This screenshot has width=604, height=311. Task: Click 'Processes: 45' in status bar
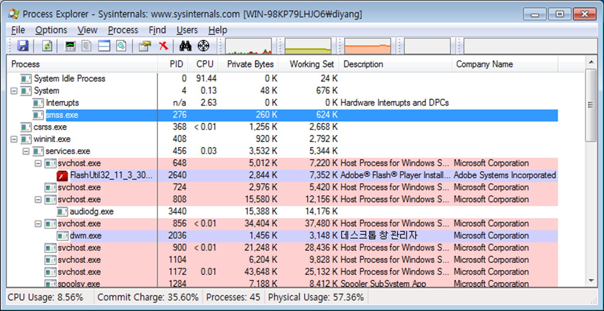tap(233, 297)
